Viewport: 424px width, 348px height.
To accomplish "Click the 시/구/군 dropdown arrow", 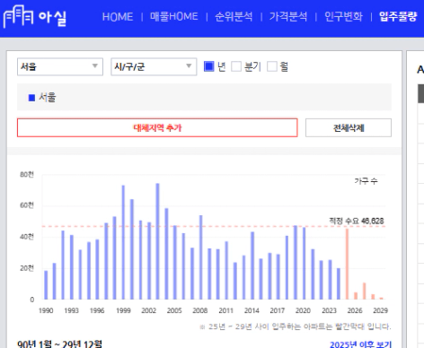I will pos(189,66).
